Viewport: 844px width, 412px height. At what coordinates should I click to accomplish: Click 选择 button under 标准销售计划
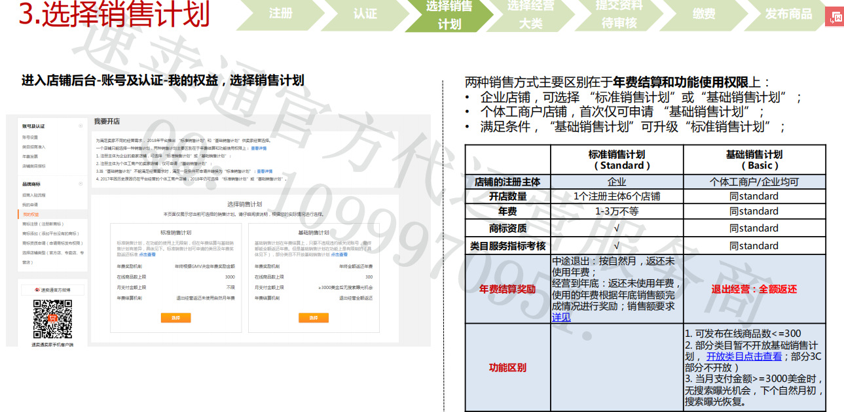175,318
